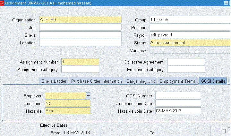
Task: Click the Status field showing Active Assignment
Action: (x=190, y=43)
